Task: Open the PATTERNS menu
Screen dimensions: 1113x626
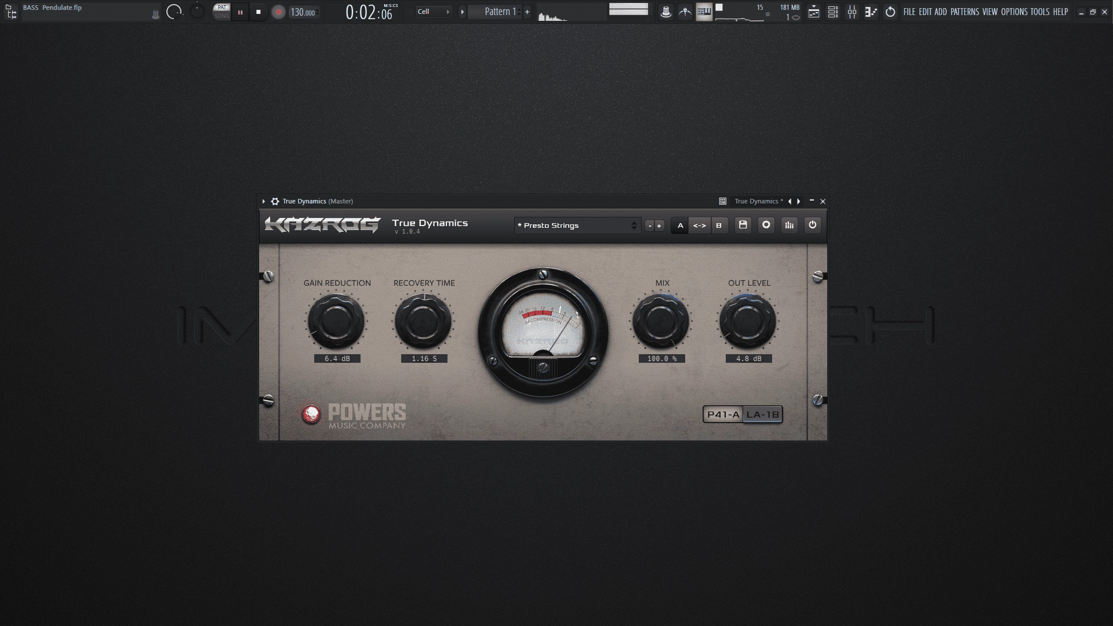Action: [965, 12]
